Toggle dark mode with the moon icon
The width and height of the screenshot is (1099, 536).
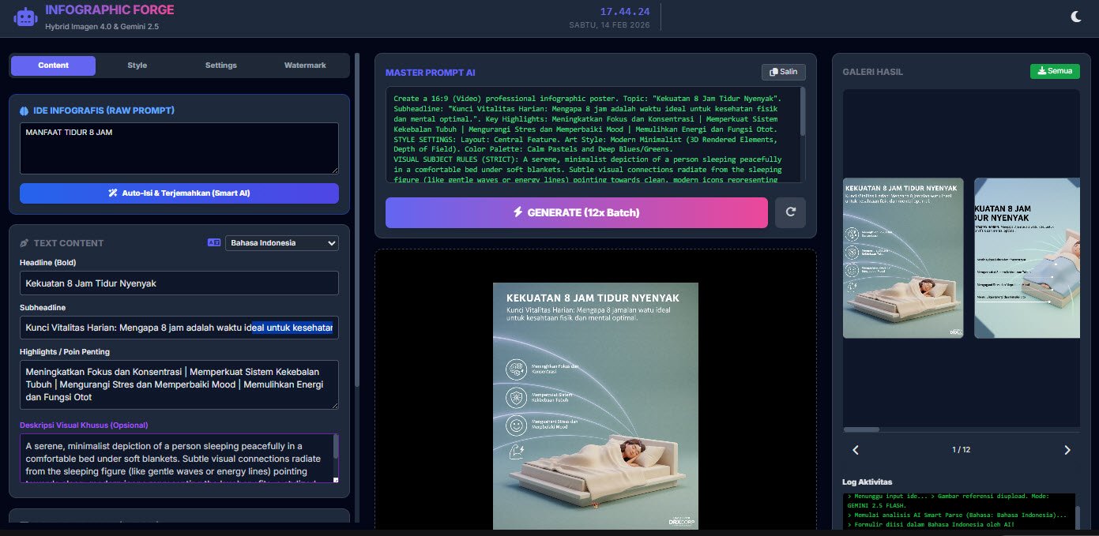tap(1076, 17)
